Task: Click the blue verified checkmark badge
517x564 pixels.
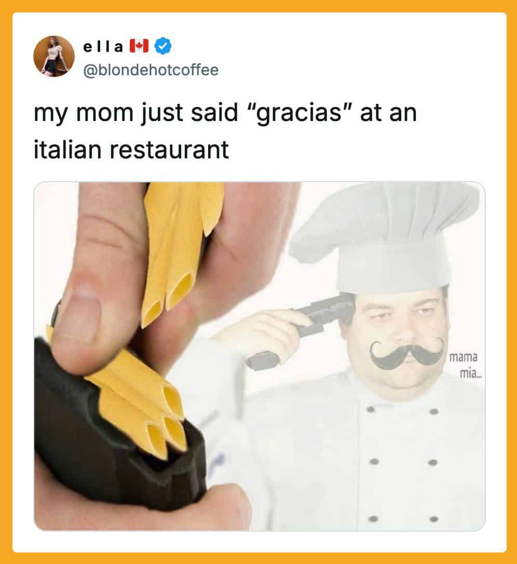Action: tap(163, 46)
